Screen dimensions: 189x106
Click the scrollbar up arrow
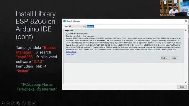pos(185,31)
